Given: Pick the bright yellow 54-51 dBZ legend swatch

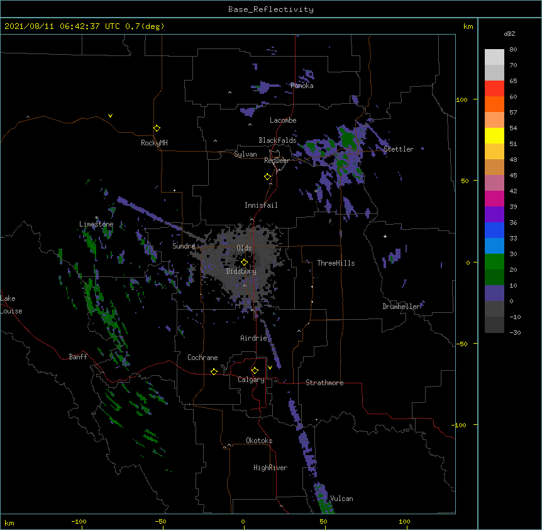Looking at the screenshot, I should [494, 136].
